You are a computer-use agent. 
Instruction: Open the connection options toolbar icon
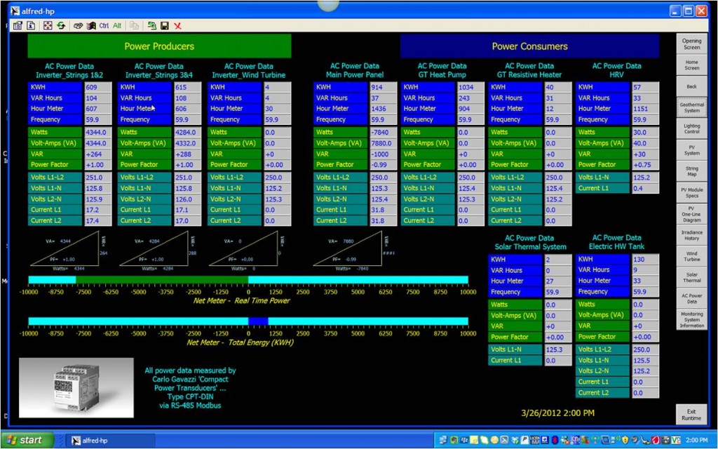tap(18, 25)
